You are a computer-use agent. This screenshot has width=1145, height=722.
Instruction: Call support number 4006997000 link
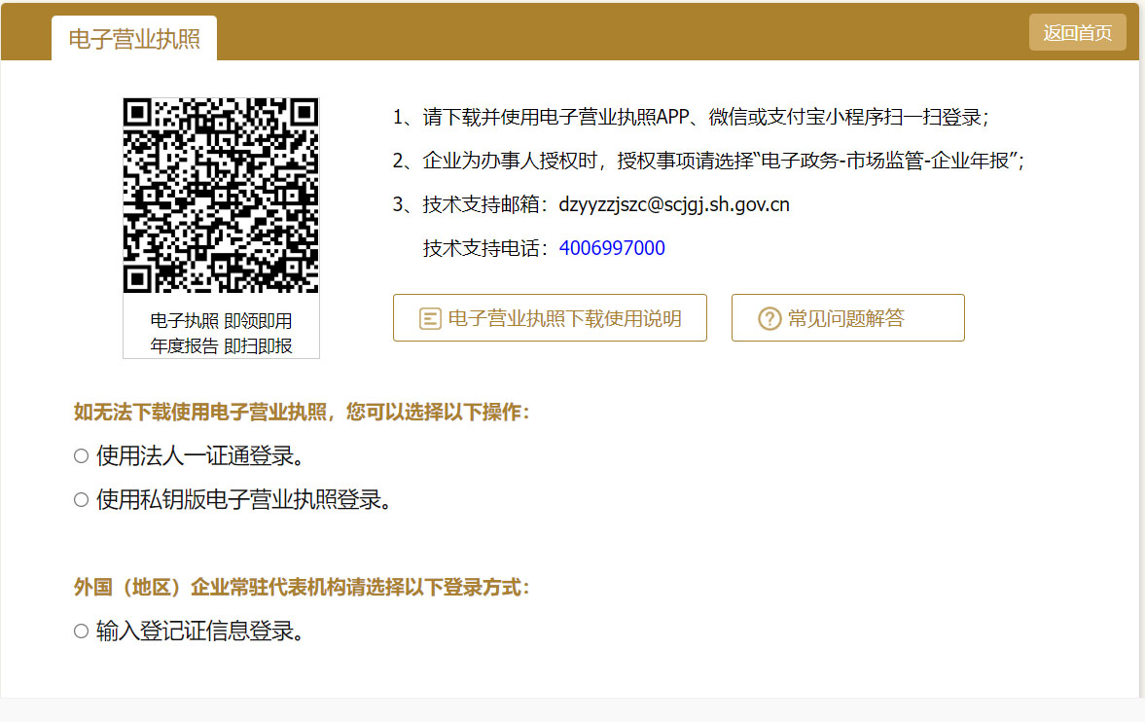tap(612, 248)
